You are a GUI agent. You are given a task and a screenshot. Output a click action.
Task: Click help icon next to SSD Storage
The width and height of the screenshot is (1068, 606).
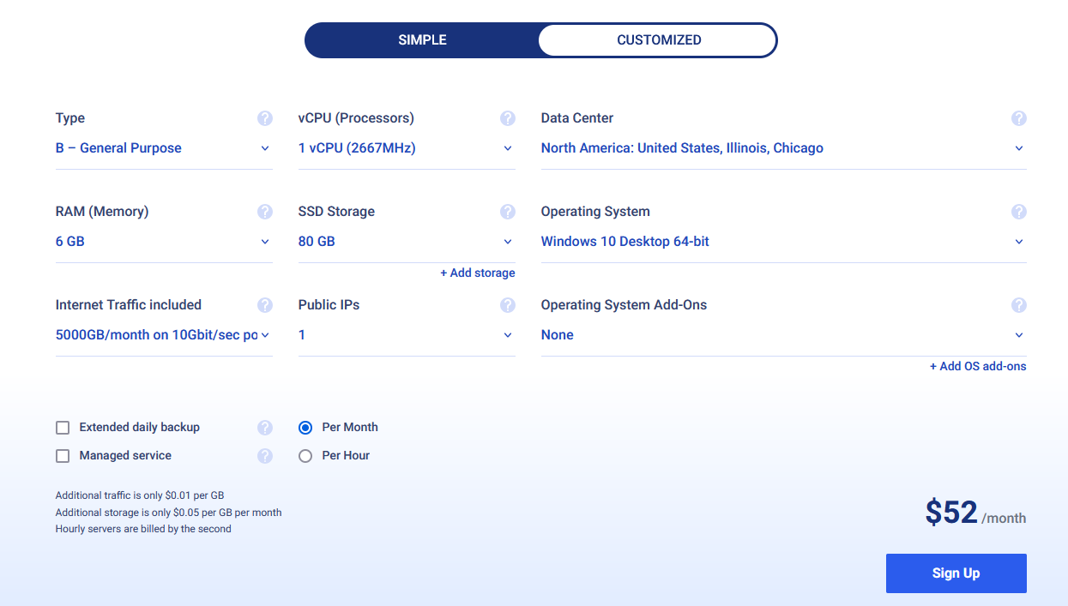[x=508, y=212]
